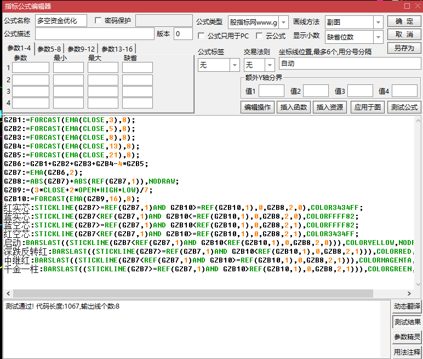The image size is (423, 359).
Task: Click the 测试通过 result message
Action: tap(62, 306)
